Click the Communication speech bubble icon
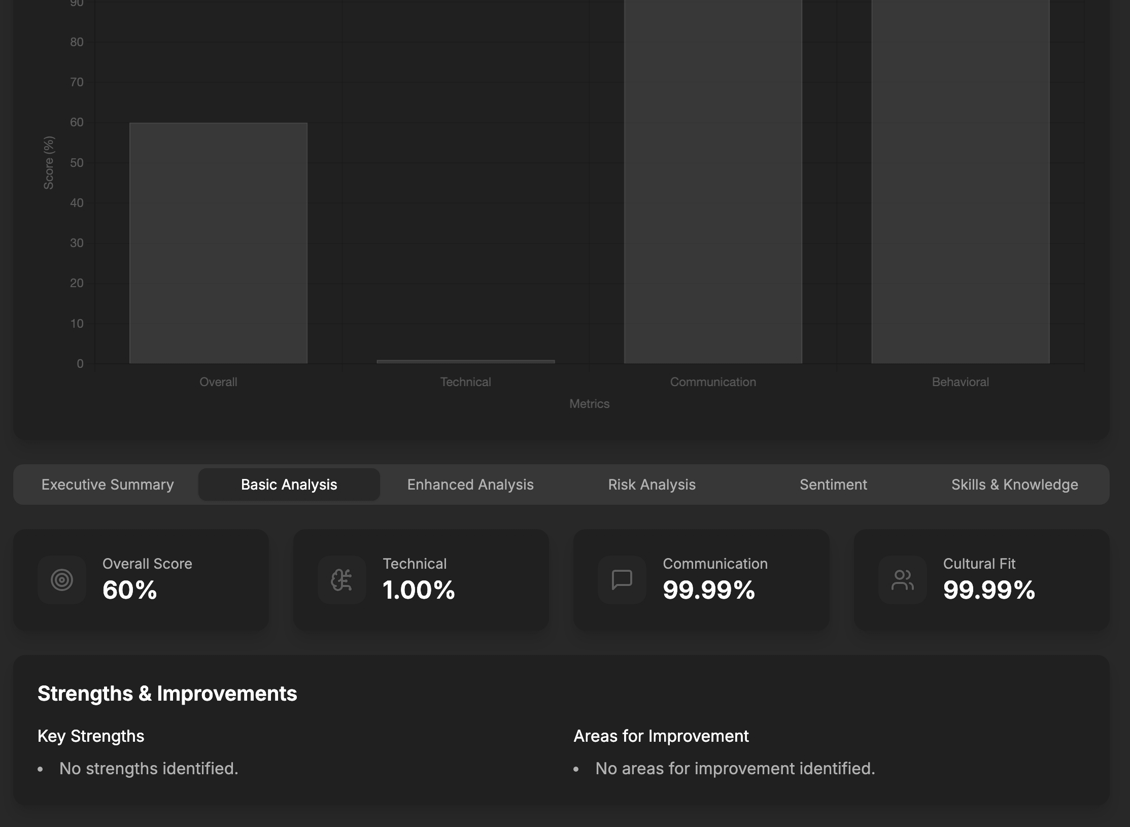Screen dimensions: 1130x827 coord(622,580)
